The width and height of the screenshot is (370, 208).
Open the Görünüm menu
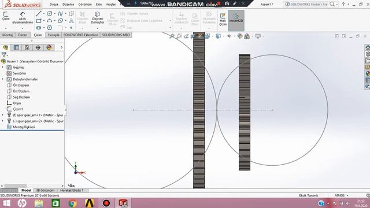[85, 4]
